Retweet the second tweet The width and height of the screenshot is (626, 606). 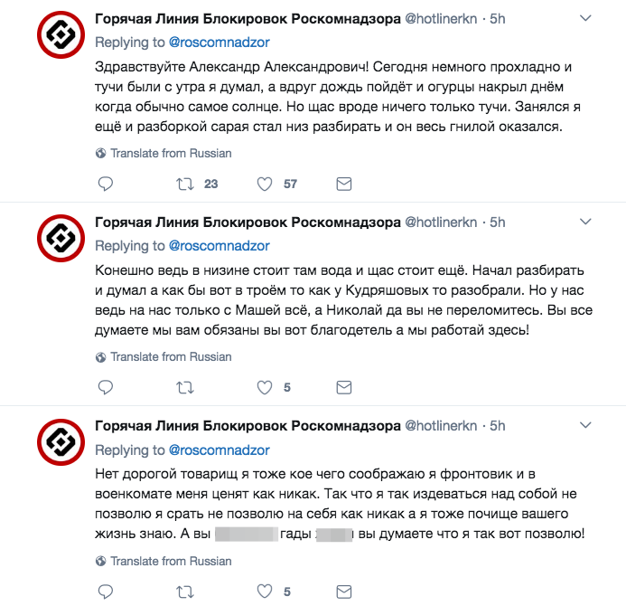[184, 388]
